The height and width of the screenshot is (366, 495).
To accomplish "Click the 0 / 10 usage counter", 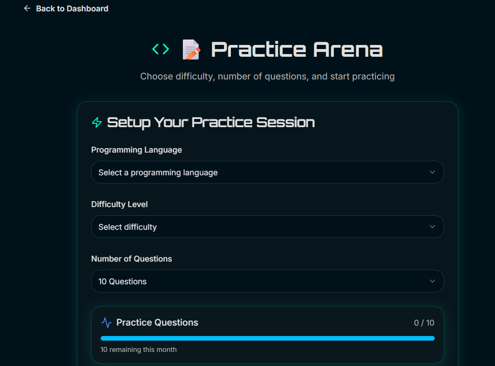I will 424,323.
